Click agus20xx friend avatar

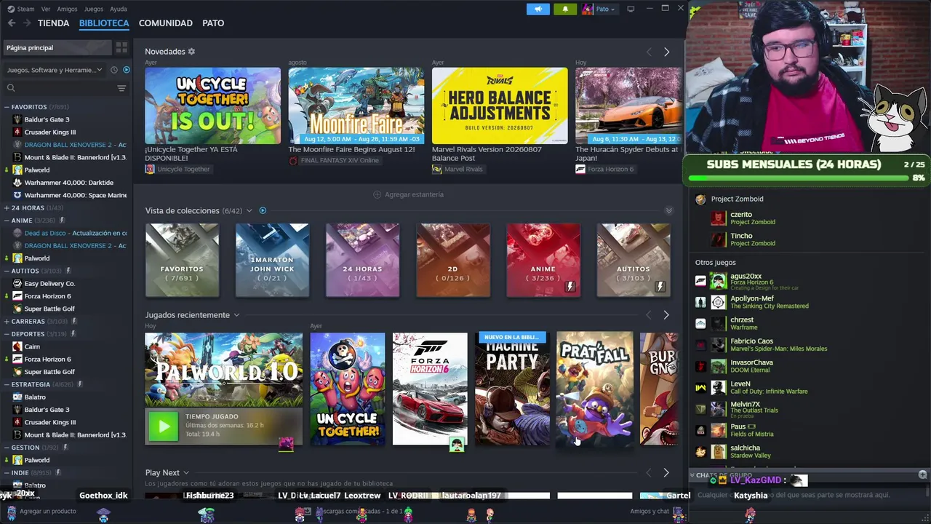tap(719, 280)
